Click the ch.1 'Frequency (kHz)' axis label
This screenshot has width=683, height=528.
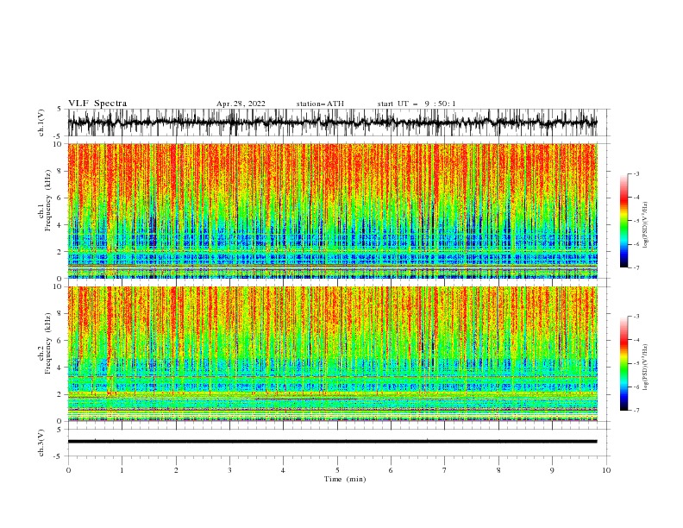(47, 200)
